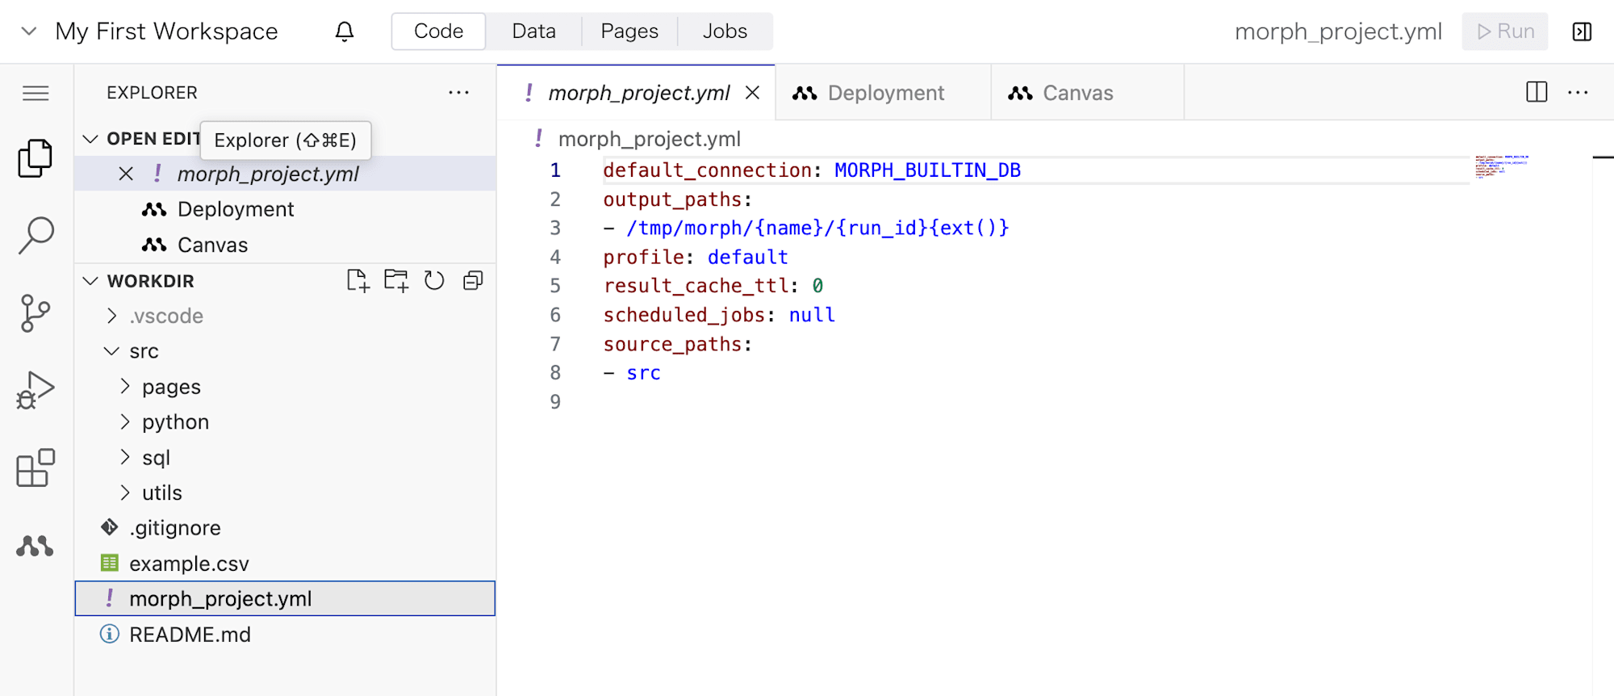
Task: Open the Source Control view icon
Action: coord(36,313)
